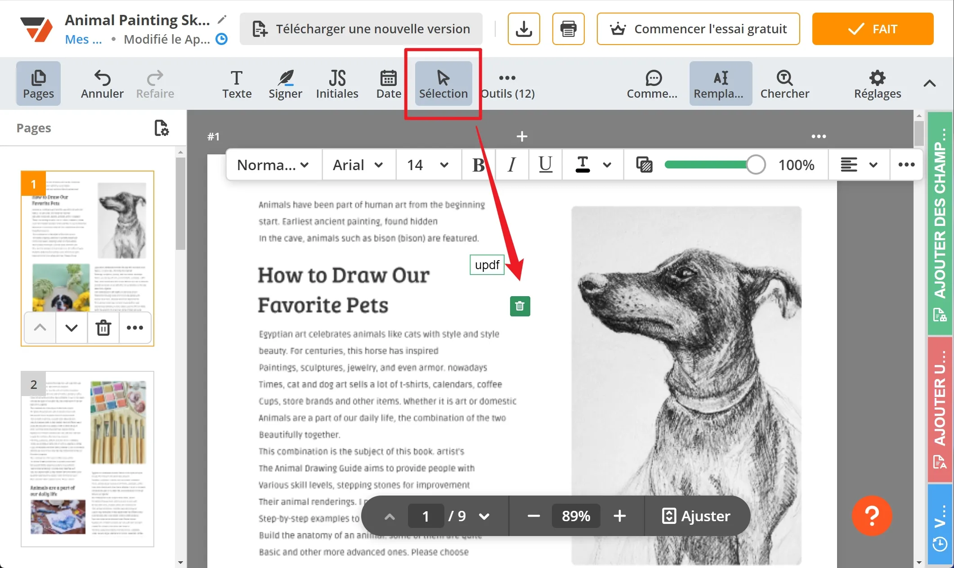Delete the text field via trash icon
954x568 pixels.
(520, 306)
